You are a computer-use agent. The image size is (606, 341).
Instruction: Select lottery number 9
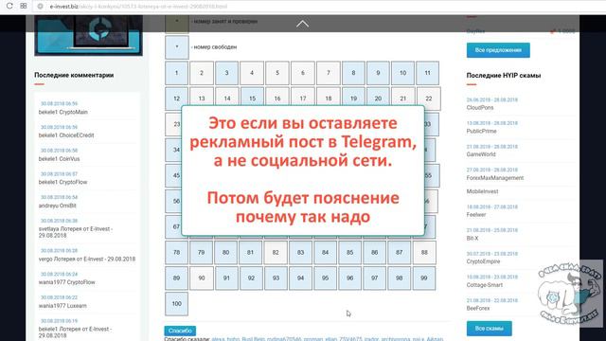(378, 73)
